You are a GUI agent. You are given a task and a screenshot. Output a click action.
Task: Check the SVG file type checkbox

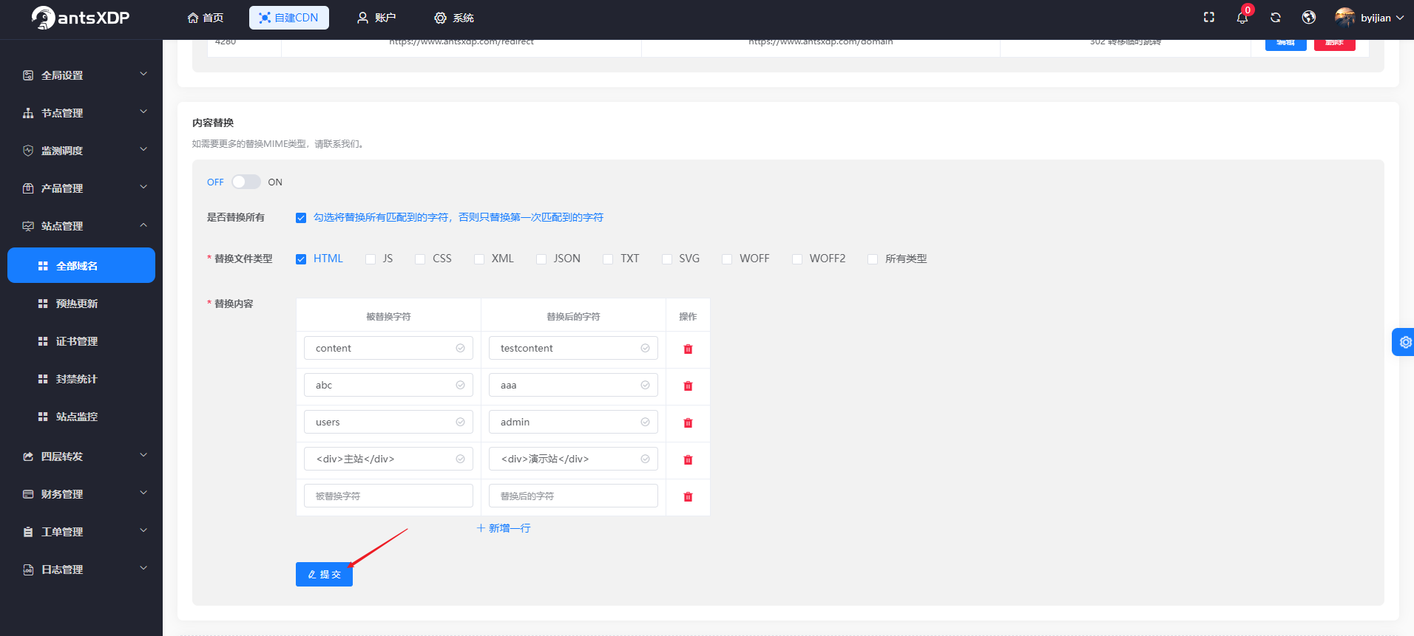coord(667,259)
